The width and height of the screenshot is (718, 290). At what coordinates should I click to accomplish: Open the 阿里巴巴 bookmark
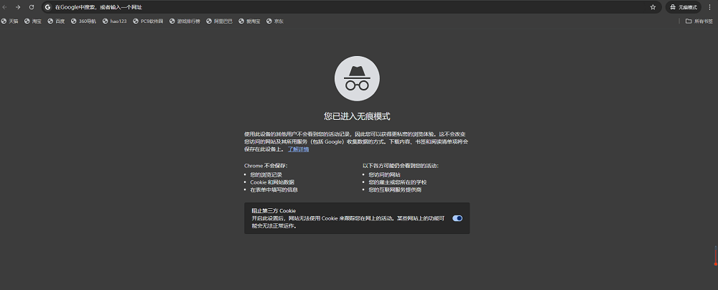click(219, 21)
